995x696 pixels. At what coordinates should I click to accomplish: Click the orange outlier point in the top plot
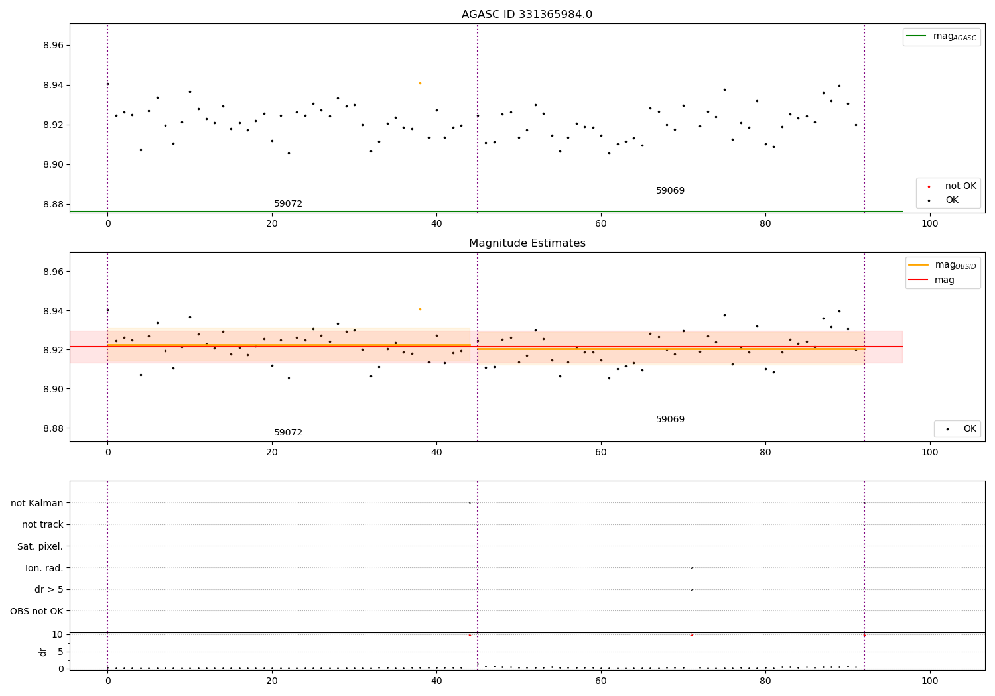[420, 83]
